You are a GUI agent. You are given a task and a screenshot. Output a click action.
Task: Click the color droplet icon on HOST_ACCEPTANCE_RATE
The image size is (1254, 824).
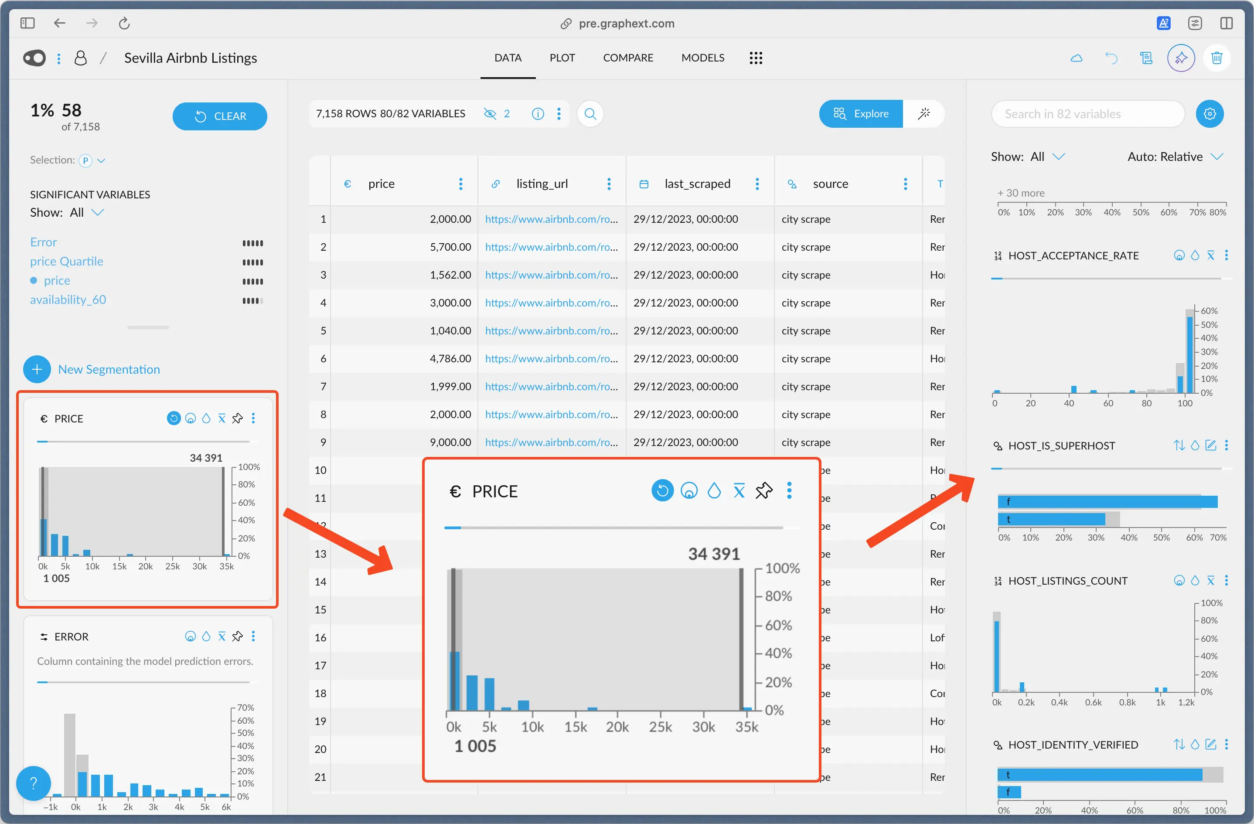1195,255
